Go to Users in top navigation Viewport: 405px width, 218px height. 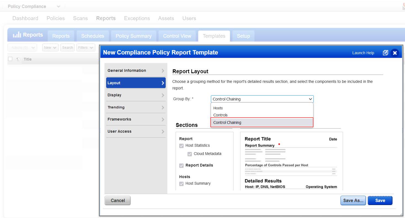(x=189, y=18)
